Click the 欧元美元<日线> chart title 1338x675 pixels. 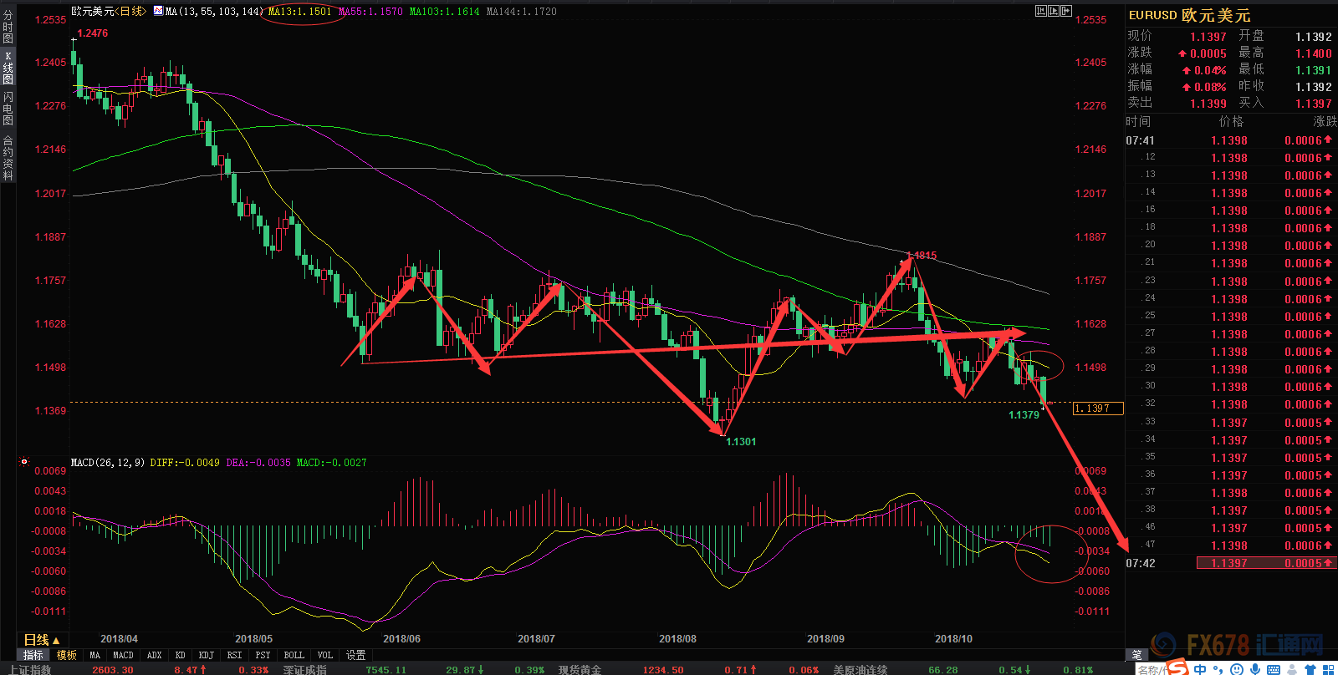tap(108, 11)
